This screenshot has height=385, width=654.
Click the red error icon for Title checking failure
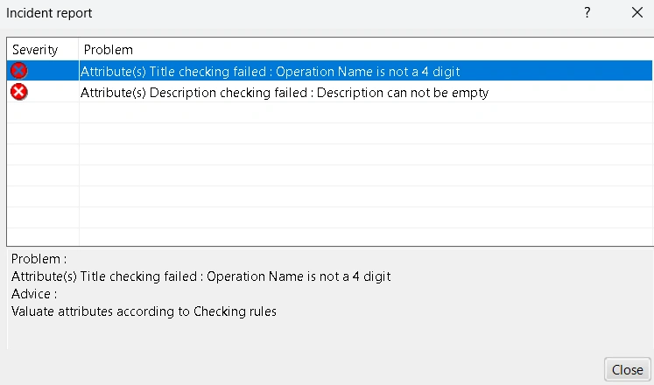18,71
